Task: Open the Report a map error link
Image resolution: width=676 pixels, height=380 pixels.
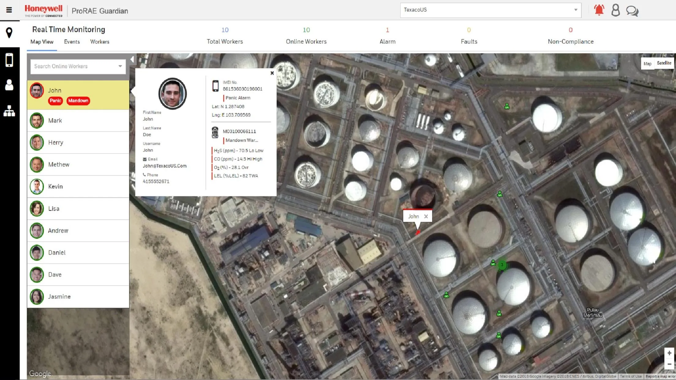Action: point(660,377)
